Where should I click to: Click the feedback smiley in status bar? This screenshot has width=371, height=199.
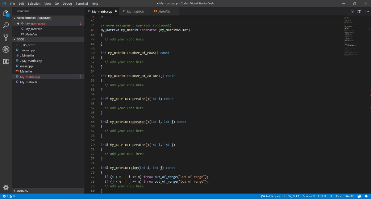click(x=359, y=196)
